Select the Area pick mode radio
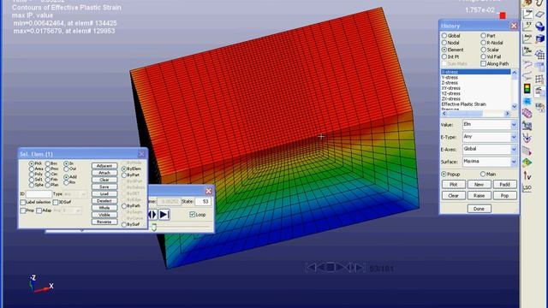The width and height of the screenshot is (548, 308). tap(32, 169)
